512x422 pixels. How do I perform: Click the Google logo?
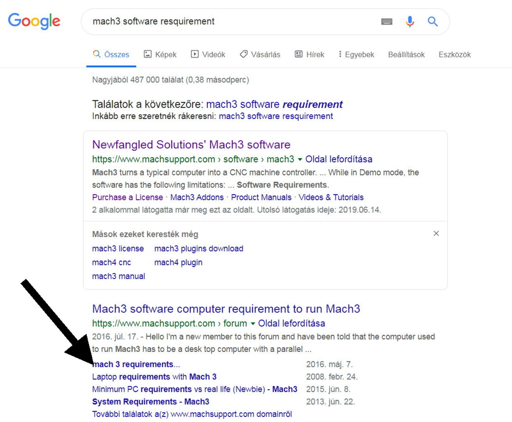[34, 21]
